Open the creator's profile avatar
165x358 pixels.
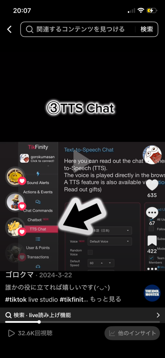pyautogui.click(x=152, y=155)
